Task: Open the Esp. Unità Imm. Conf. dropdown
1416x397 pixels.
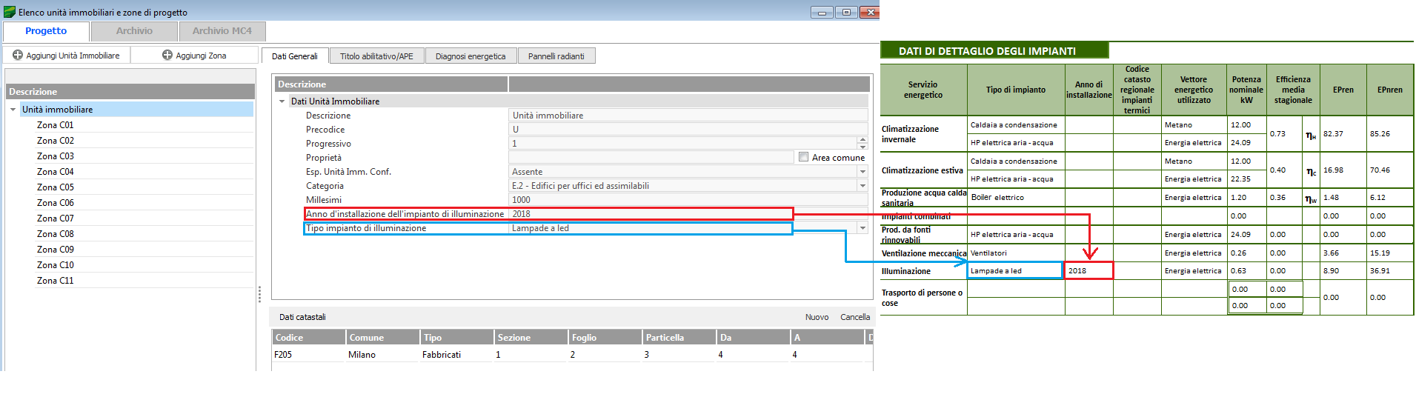Action: click(862, 172)
